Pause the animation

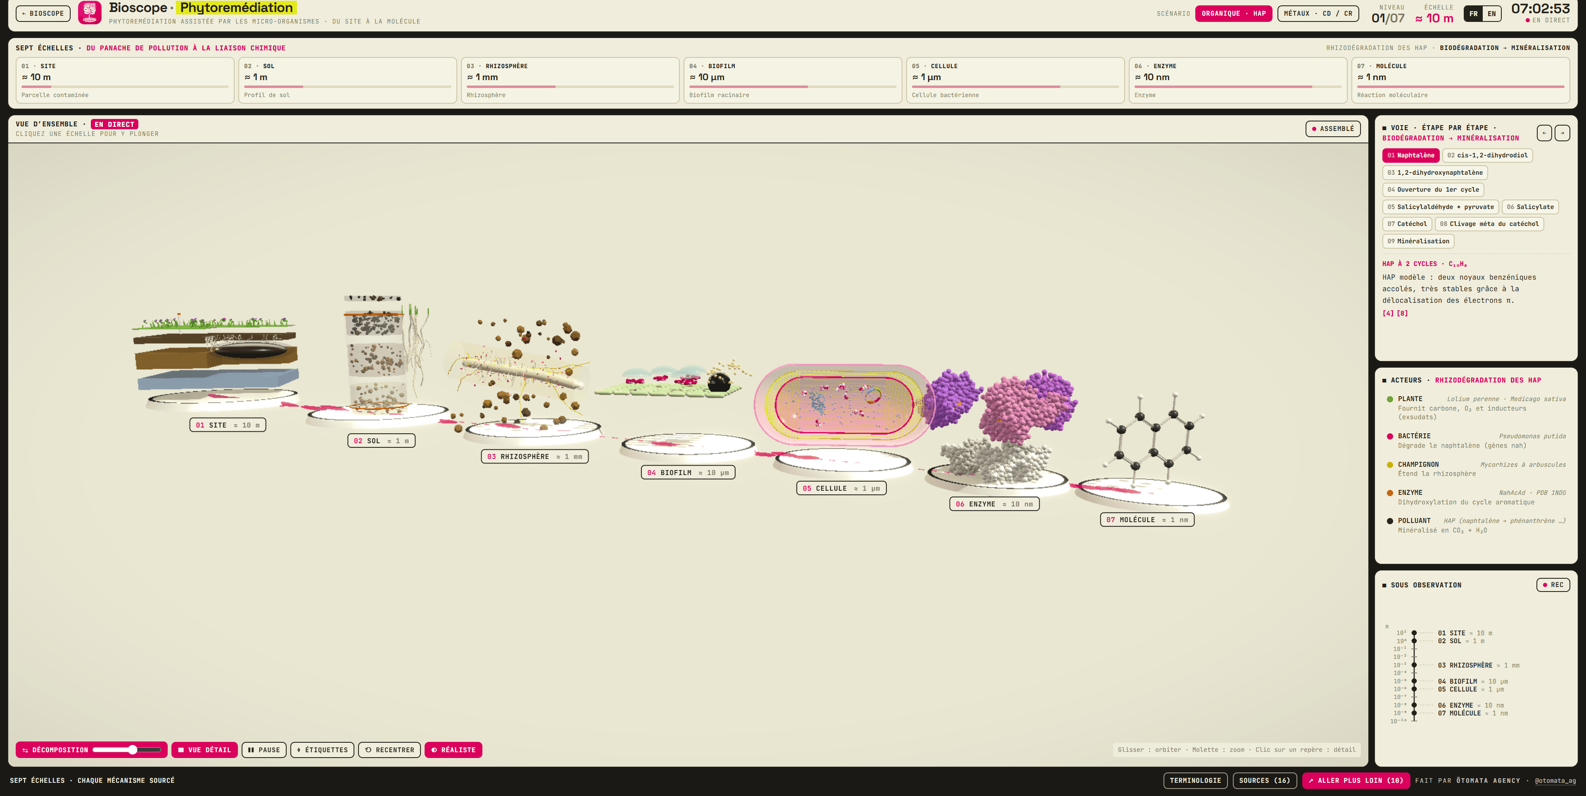pos(264,750)
